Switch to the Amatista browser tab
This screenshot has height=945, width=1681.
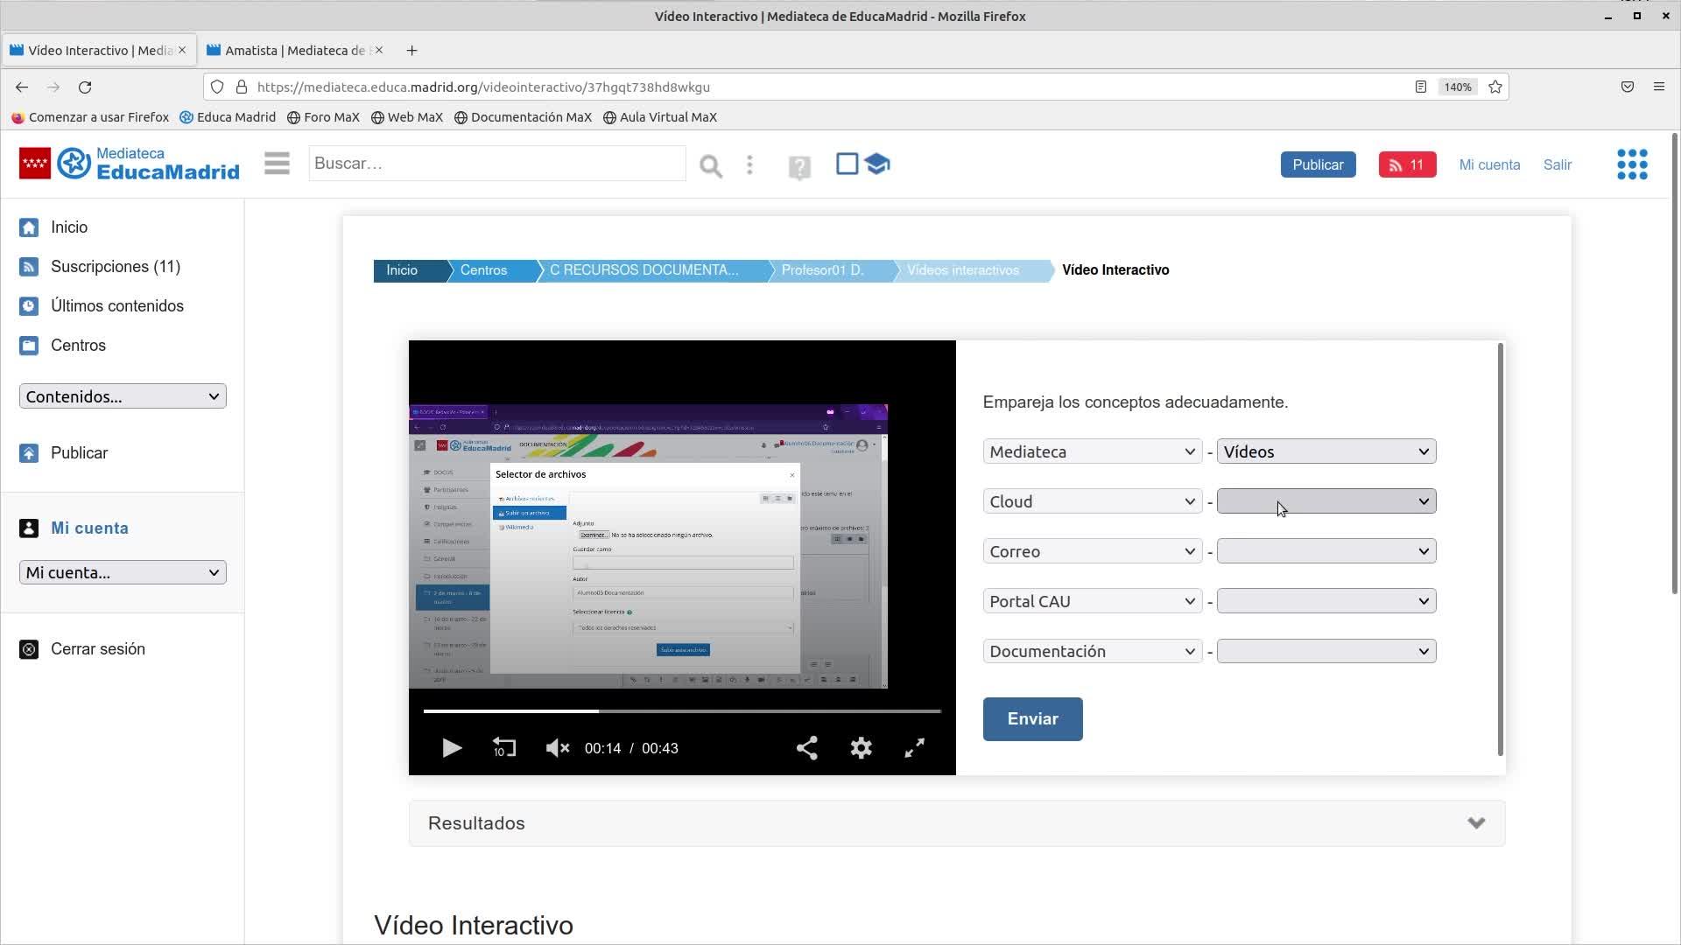(293, 51)
